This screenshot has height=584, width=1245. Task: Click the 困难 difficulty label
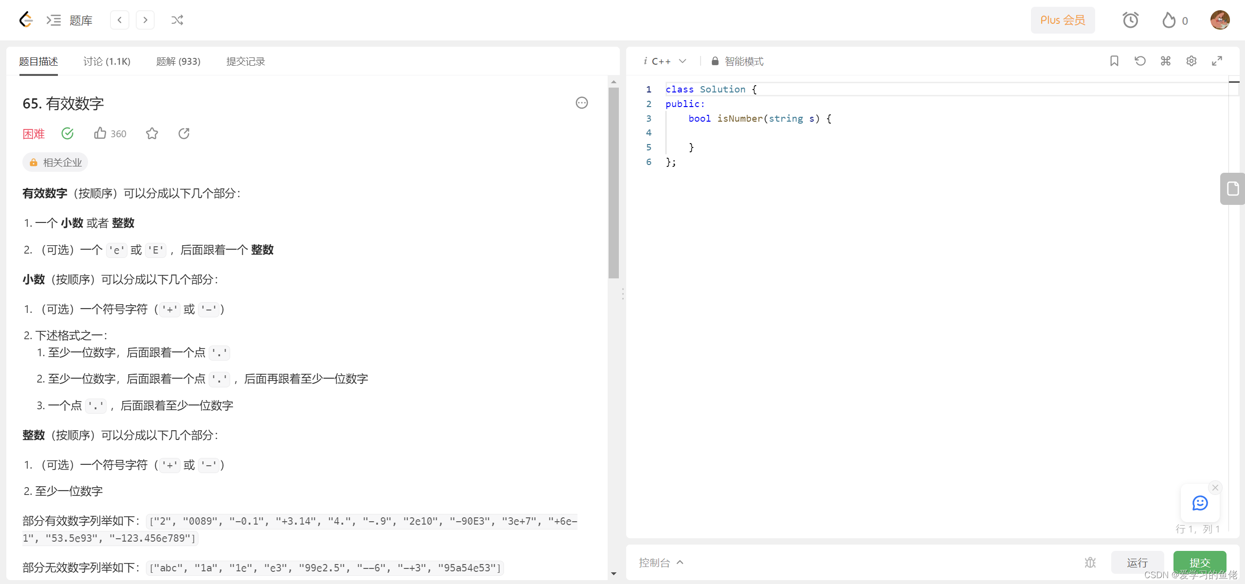34,134
